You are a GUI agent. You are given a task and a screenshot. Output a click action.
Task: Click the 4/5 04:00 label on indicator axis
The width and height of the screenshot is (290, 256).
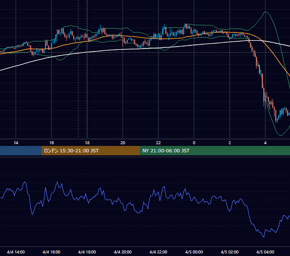[x=265, y=252]
